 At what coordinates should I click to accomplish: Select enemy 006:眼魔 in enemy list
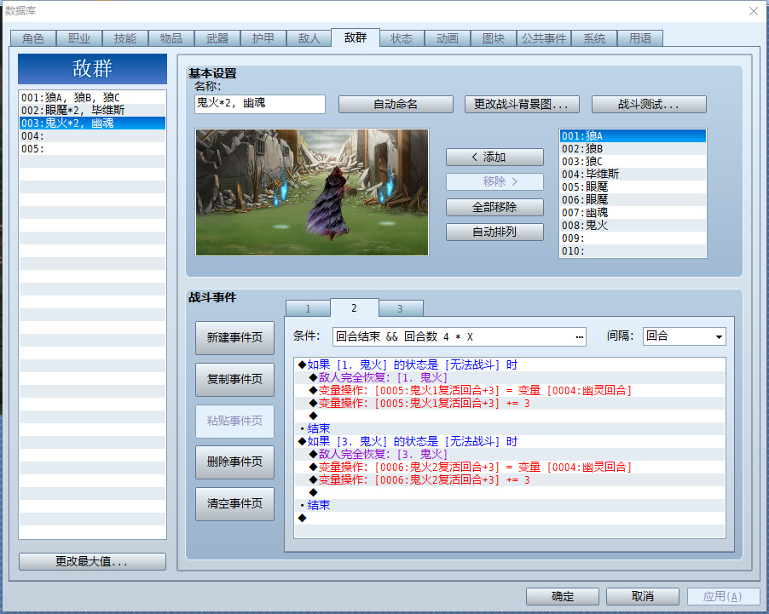point(633,199)
